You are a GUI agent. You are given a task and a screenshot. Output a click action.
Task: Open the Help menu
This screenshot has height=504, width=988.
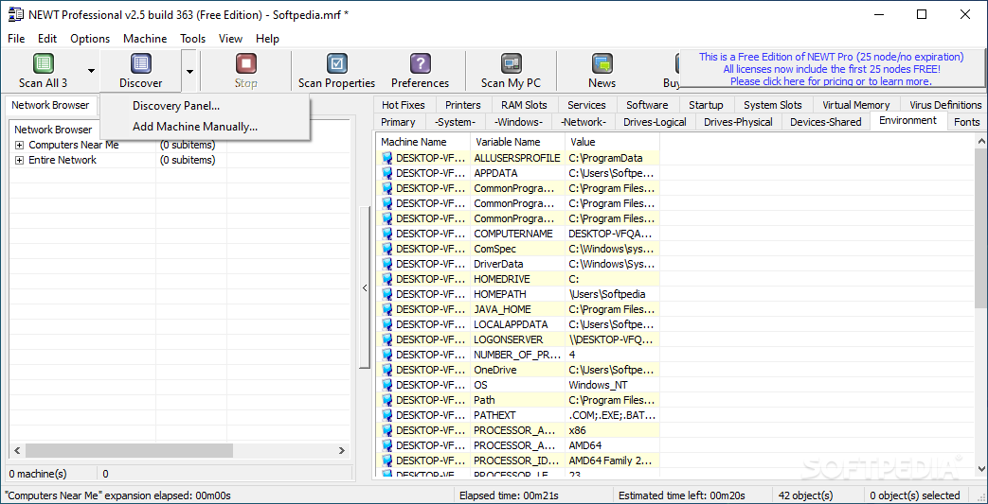point(267,39)
